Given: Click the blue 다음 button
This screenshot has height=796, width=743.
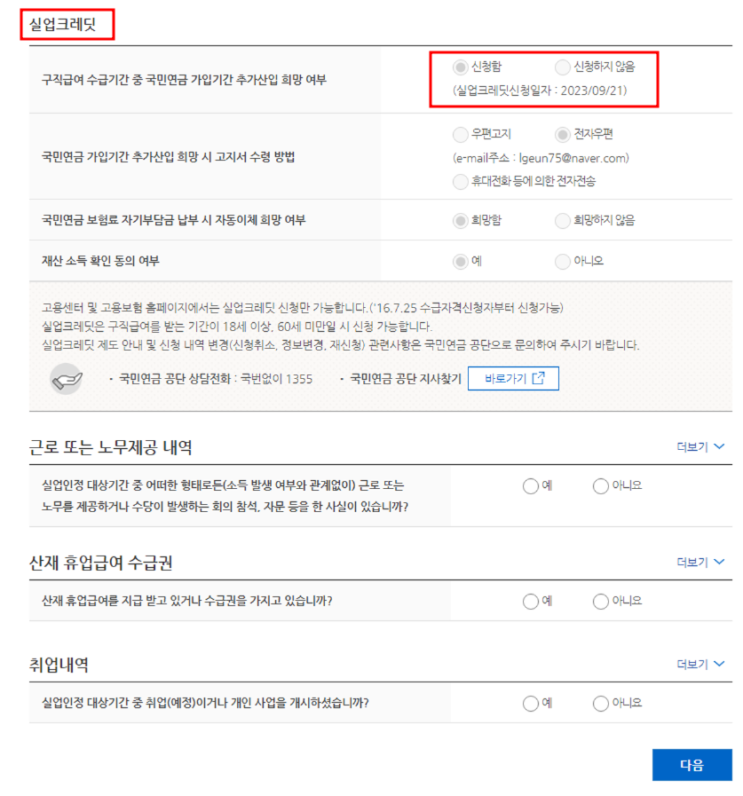Looking at the screenshot, I should click(x=692, y=765).
